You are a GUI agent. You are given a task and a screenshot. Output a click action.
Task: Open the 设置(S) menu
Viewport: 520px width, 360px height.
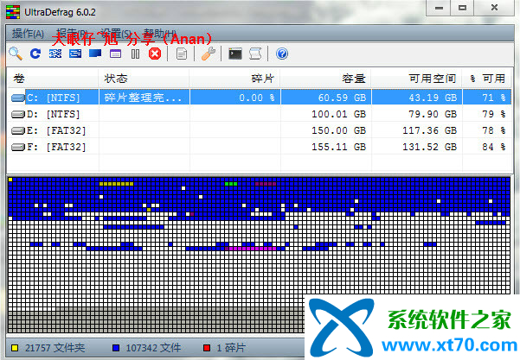tap(116, 34)
